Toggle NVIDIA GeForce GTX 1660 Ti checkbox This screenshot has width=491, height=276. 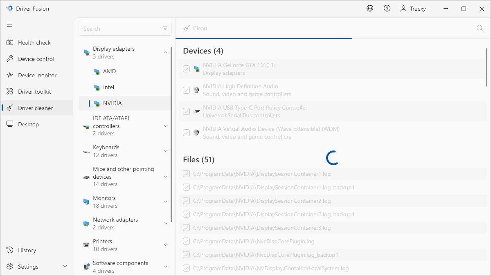pos(187,69)
